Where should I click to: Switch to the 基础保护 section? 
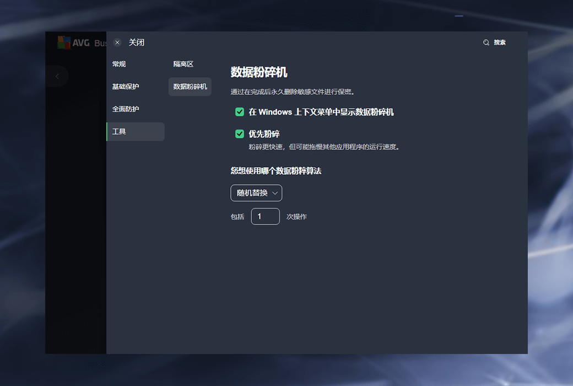click(x=126, y=87)
